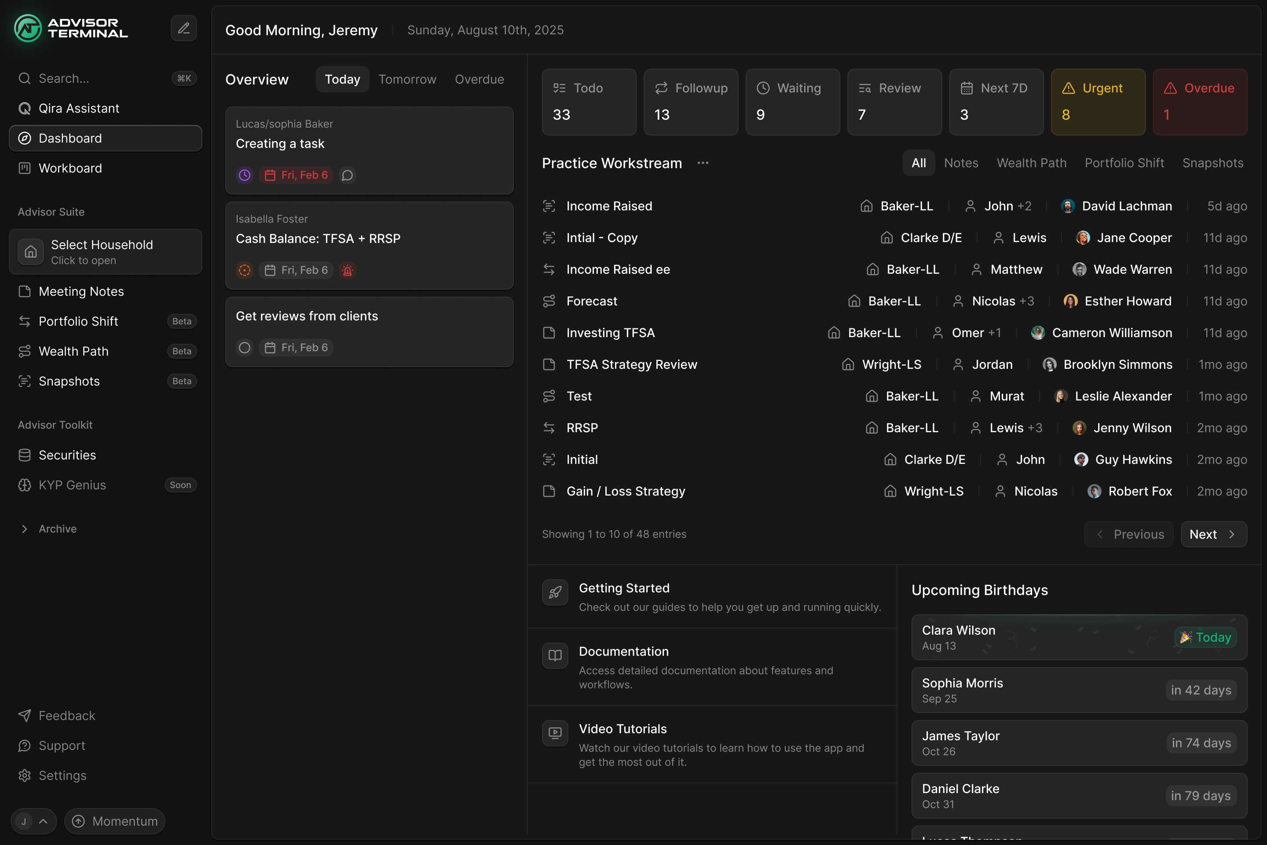Open the user account menu with J avatar
The image size is (1267, 845).
pos(33,821)
